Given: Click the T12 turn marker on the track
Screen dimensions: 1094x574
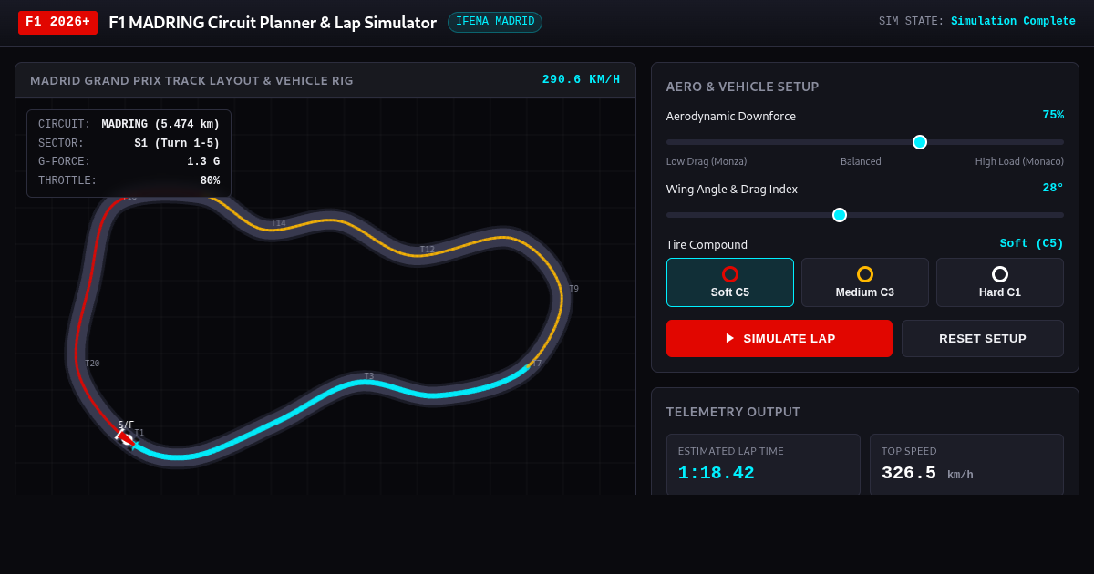Looking at the screenshot, I should click(428, 250).
